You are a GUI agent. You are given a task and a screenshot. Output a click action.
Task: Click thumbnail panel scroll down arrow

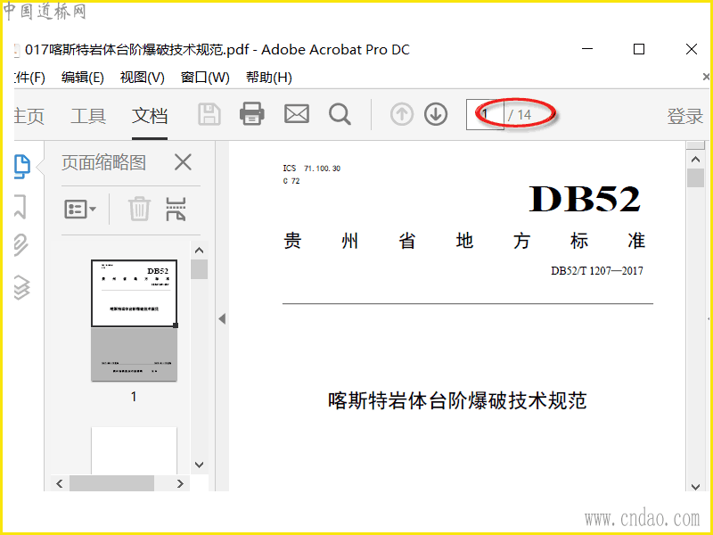click(x=199, y=465)
